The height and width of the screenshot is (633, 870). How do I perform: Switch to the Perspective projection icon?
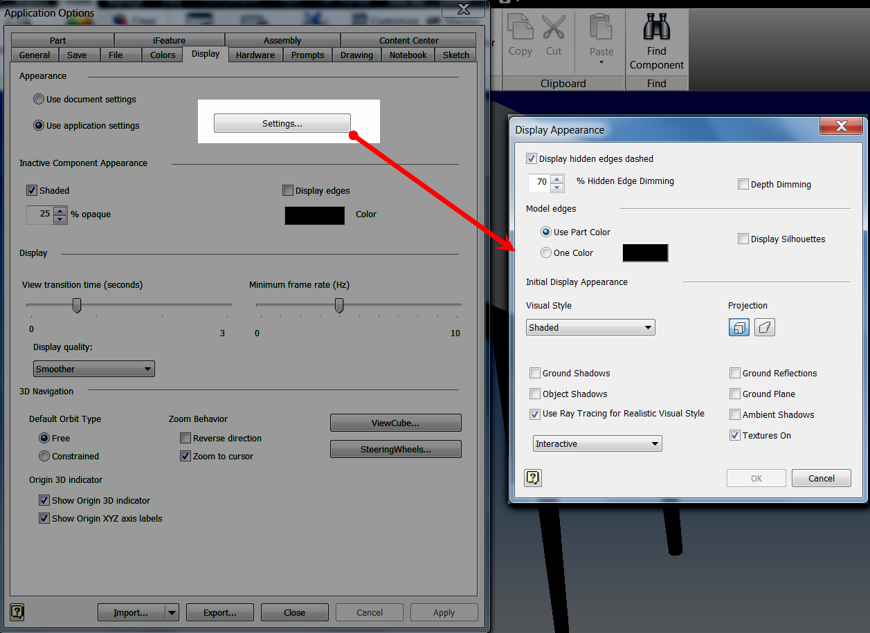pos(764,327)
